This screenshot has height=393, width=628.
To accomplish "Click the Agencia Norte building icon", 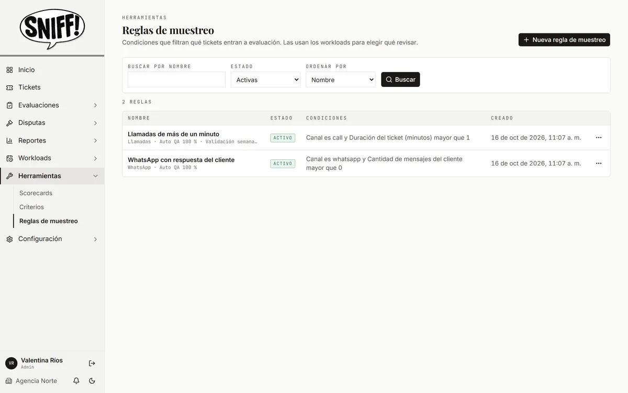I will [x=9, y=381].
